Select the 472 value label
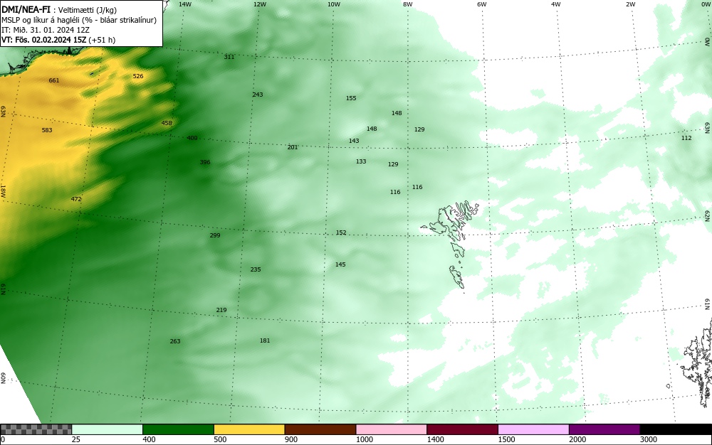This screenshot has height=445, width=712. coord(76,199)
